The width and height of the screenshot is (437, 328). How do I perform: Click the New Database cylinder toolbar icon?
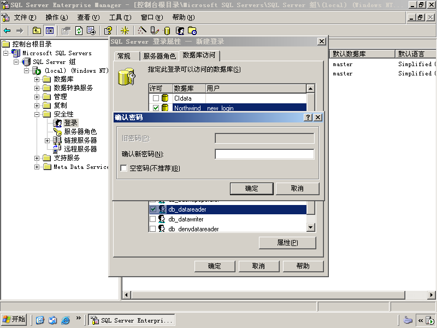coord(167,31)
